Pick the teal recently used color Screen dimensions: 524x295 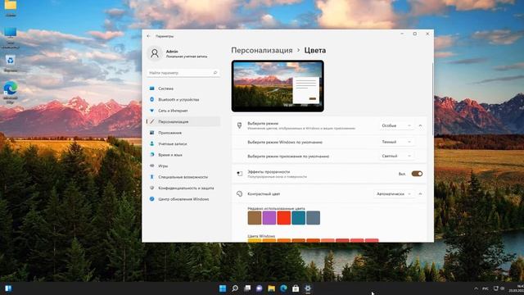(x=298, y=218)
